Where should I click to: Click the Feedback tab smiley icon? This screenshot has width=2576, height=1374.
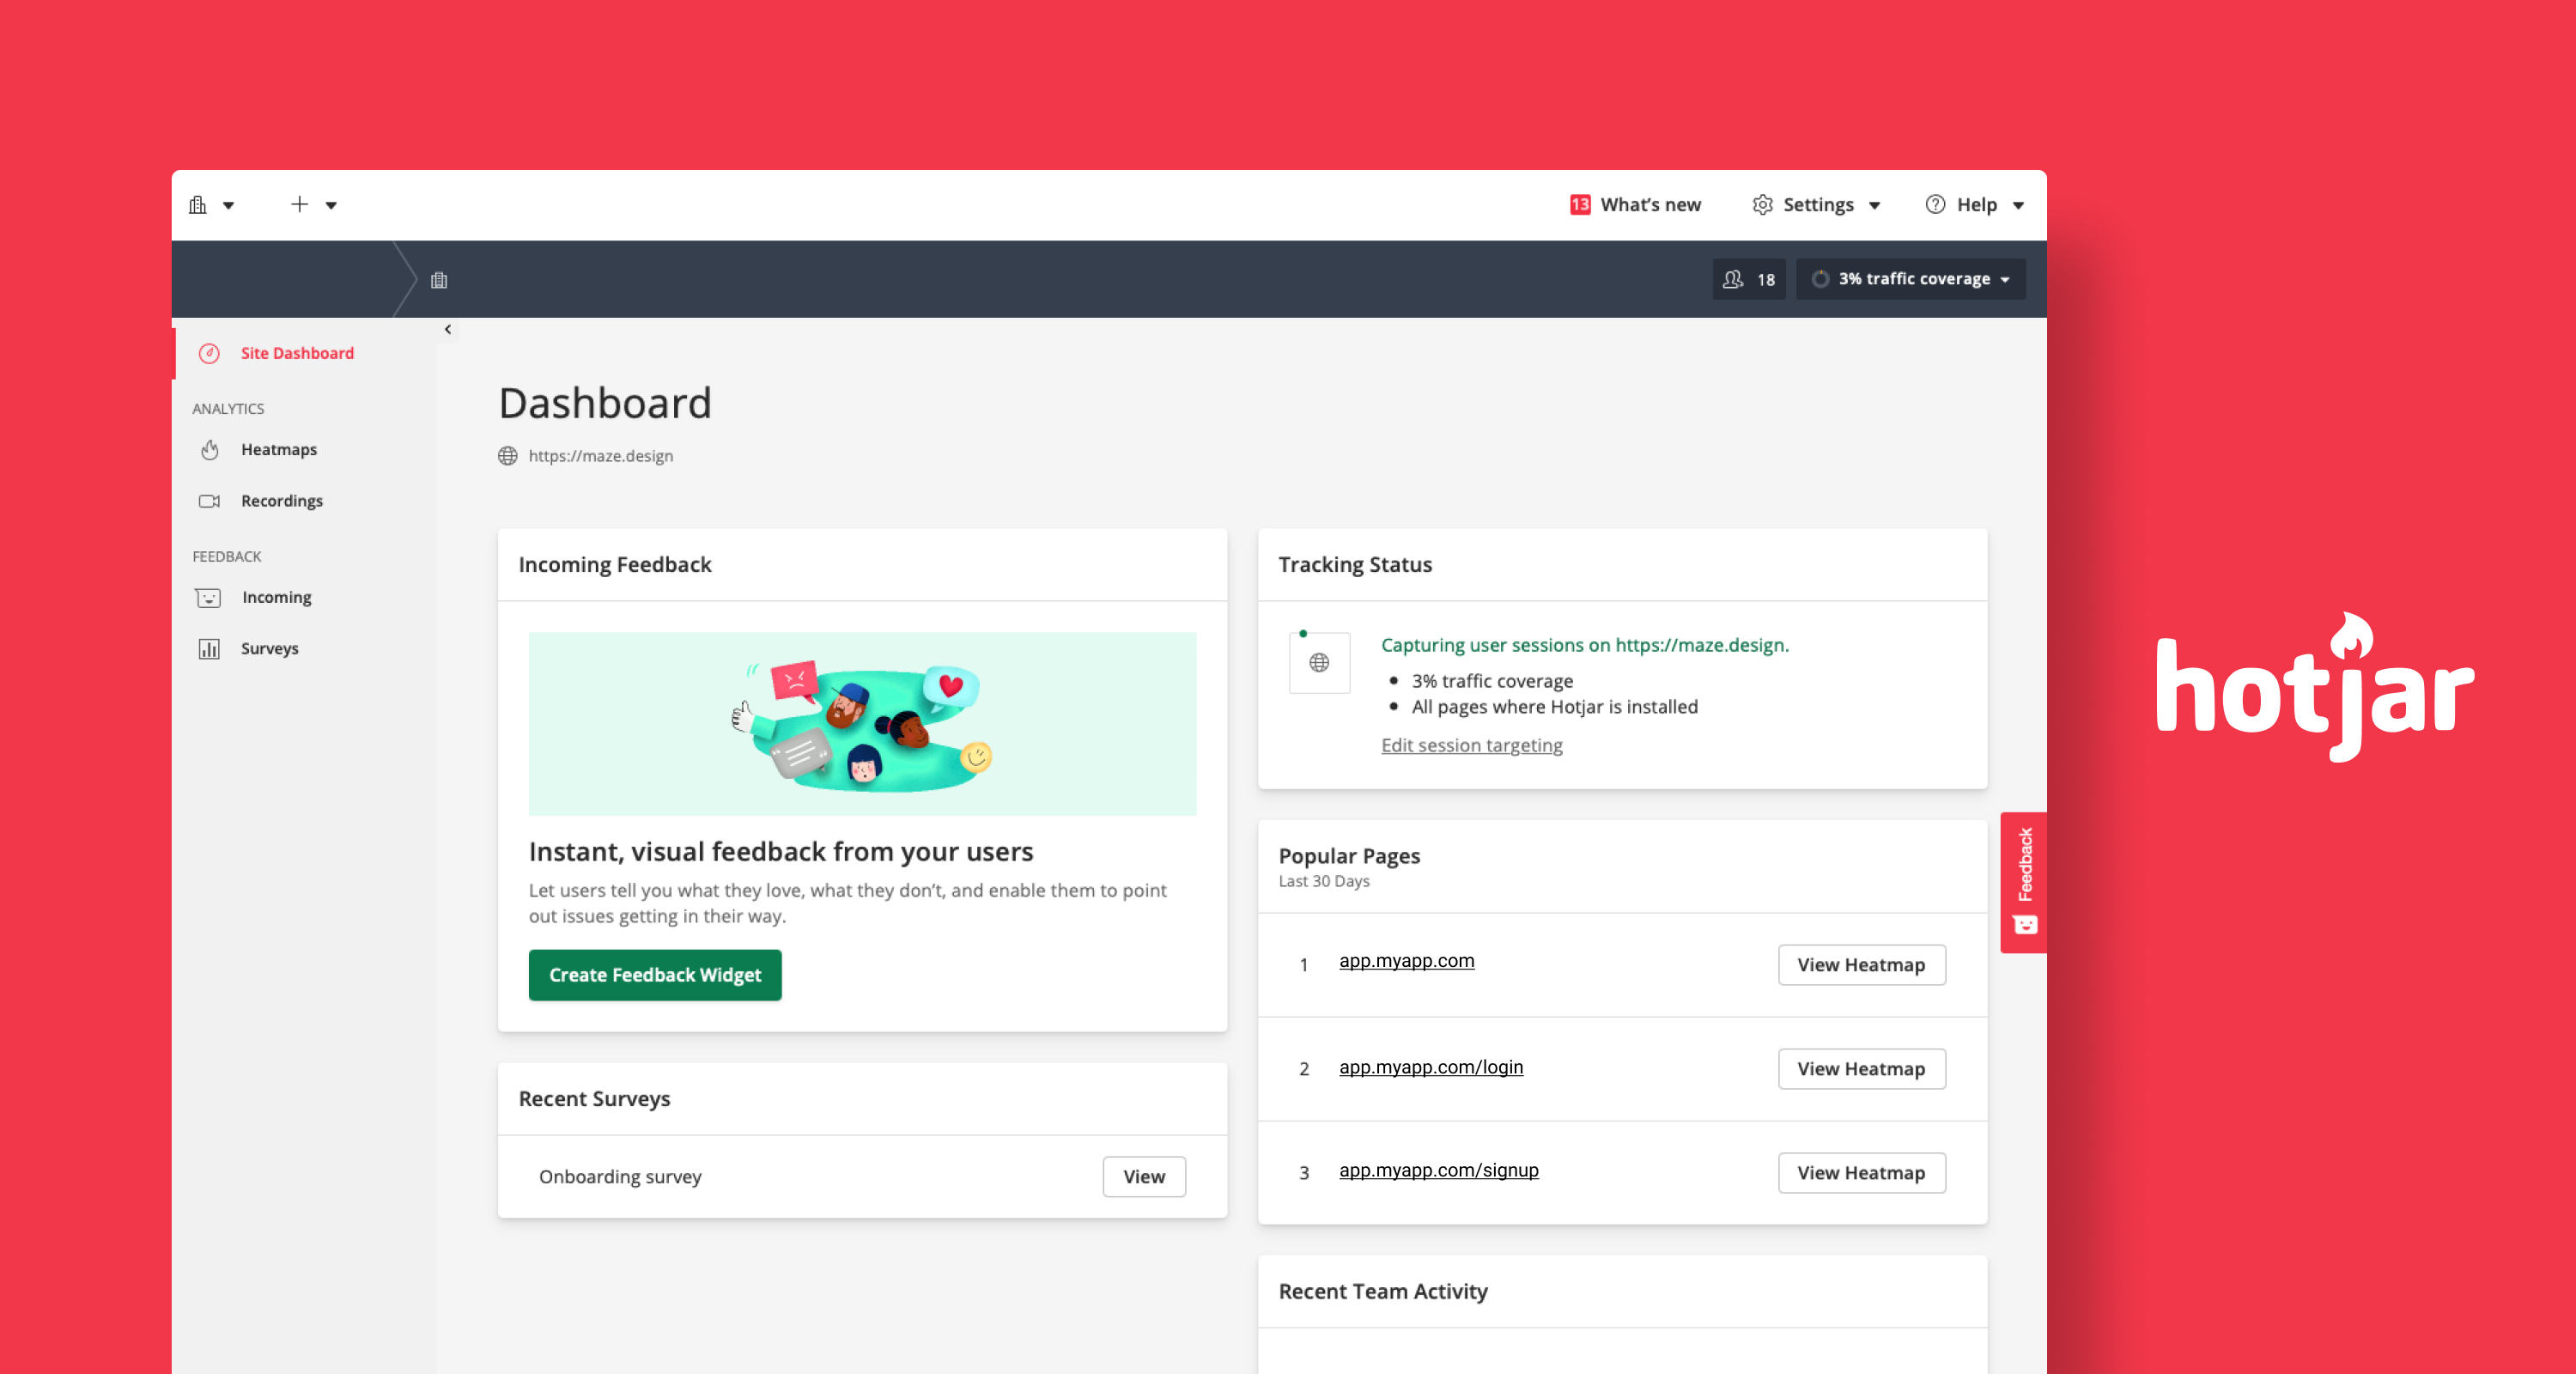click(x=2025, y=925)
